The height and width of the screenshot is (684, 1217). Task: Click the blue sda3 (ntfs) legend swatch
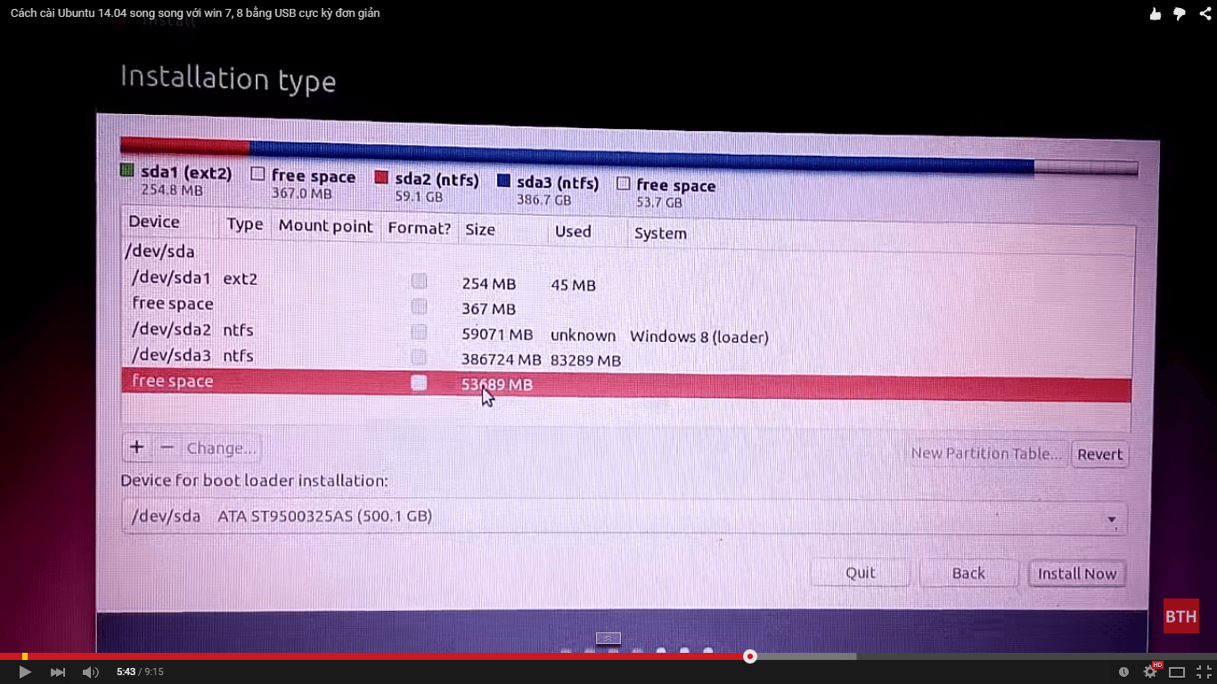pyautogui.click(x=503, y=181)
